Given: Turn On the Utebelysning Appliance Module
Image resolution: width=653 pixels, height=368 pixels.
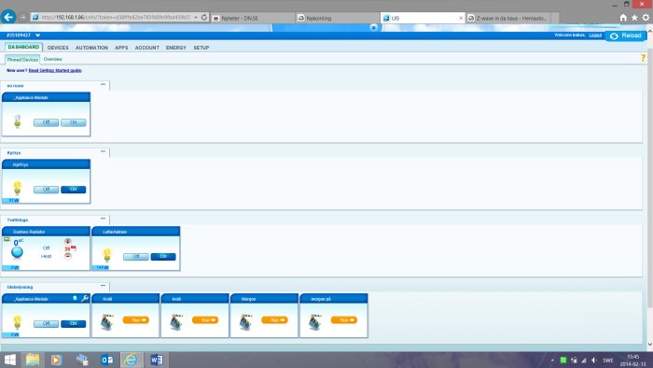Looking at the screenshot, I should (74, 324).
